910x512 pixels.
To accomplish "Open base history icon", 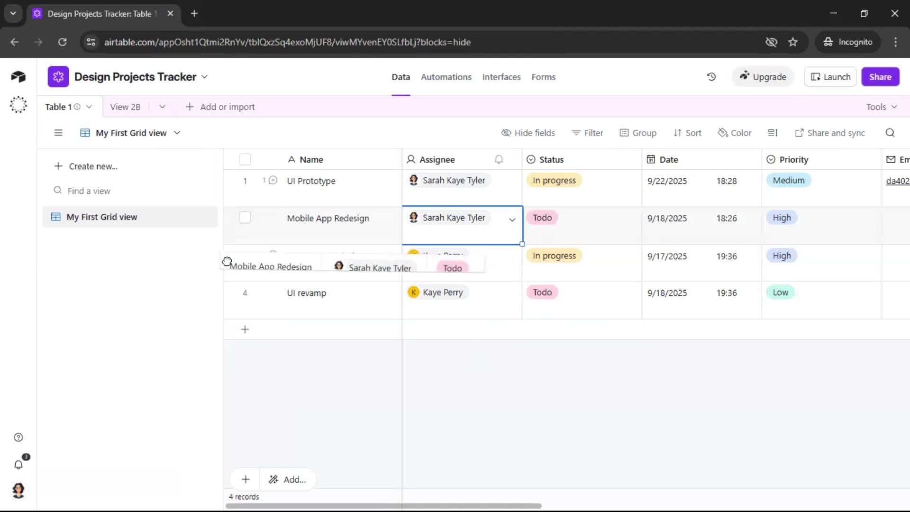I will click(x=711, y=77).
